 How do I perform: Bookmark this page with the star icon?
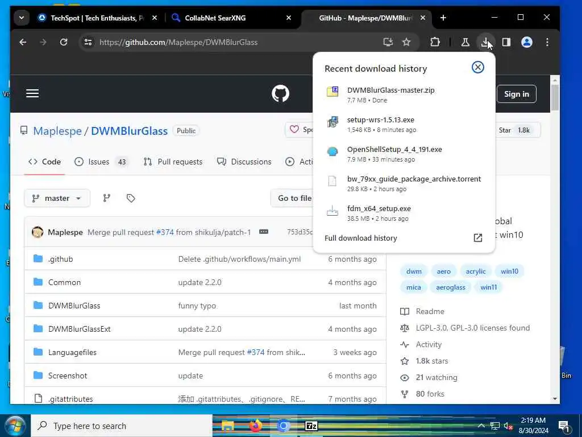tap(406, 42)
